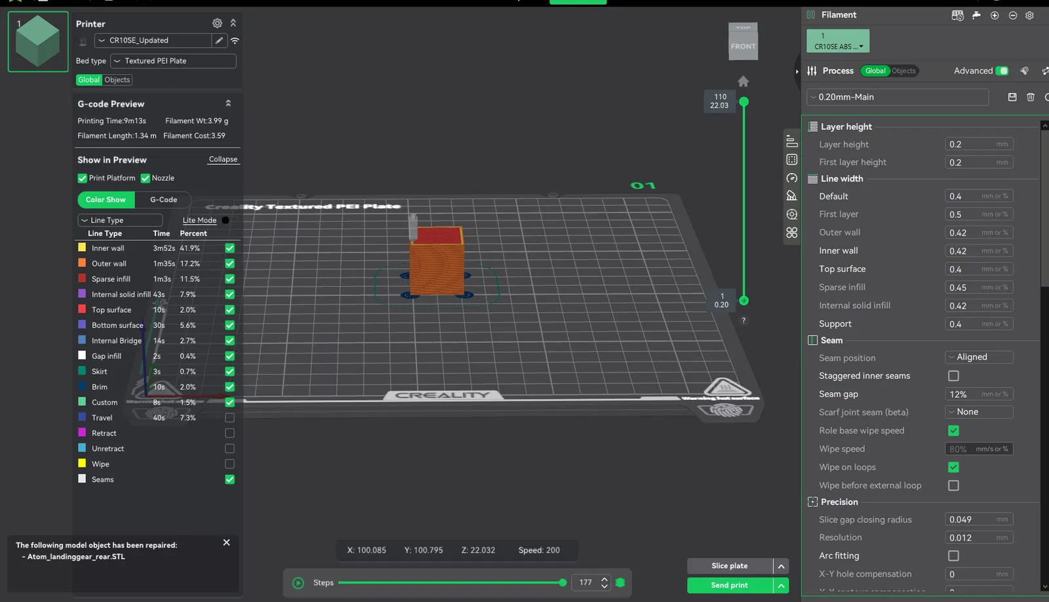
Task: Click the filament sync printer icon
Action: coord(958,15)
